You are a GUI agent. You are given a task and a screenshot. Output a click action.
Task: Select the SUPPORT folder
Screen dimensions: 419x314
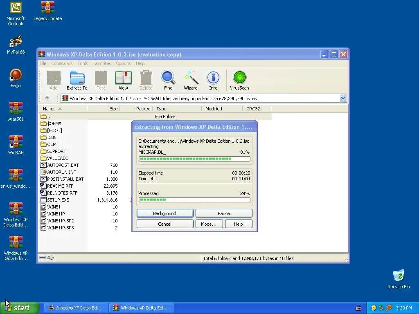pyautogui.click(x=53, y=151)
